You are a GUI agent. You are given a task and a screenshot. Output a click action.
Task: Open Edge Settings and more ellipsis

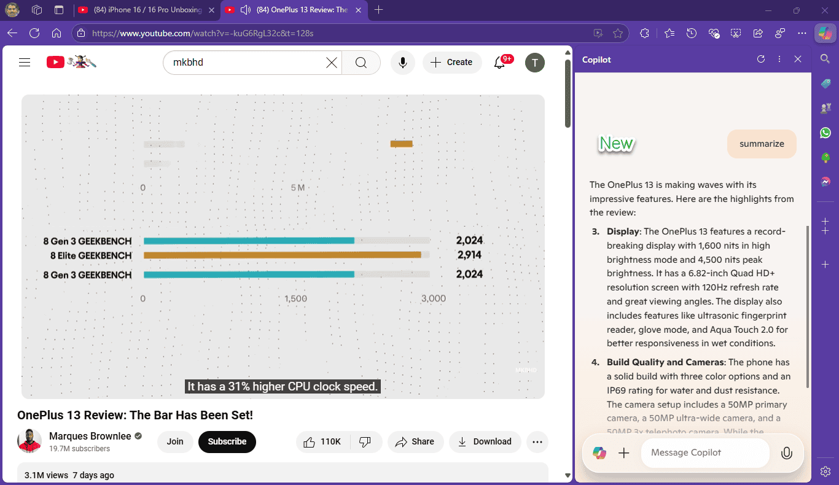(x=802, y=33)
